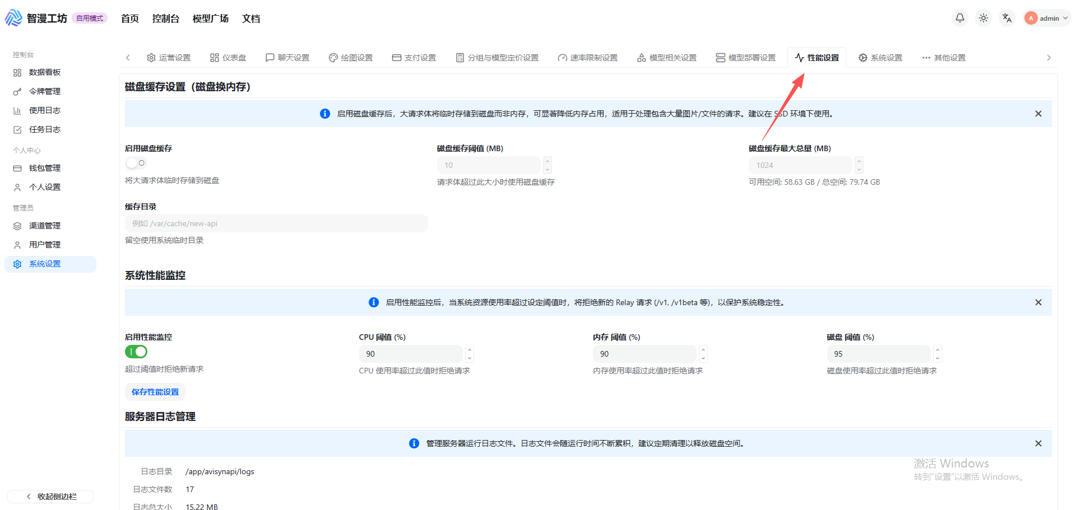The height and width of the screenshot is (510, 1076).
Task: Click the 磁盘缓存最大总量 (MB) input
Action: [800, 165]
